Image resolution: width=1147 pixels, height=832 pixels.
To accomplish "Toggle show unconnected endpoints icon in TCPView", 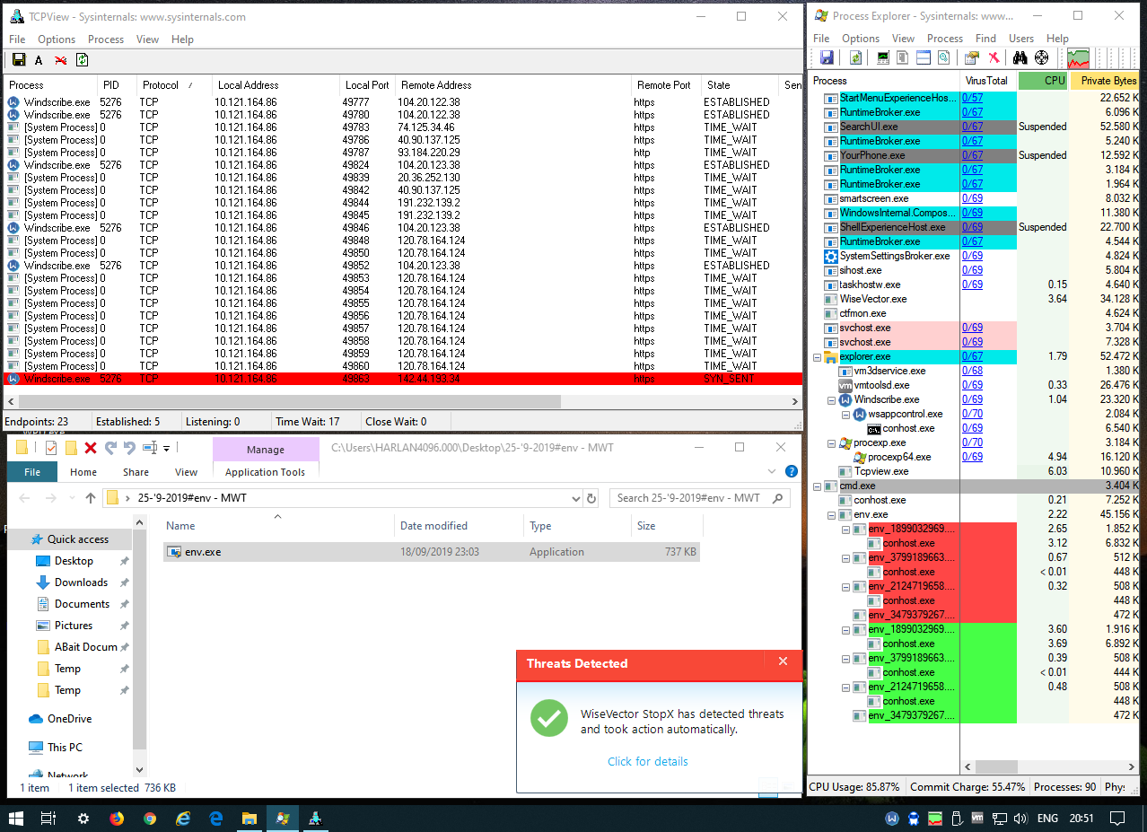I will coord(61,60).
